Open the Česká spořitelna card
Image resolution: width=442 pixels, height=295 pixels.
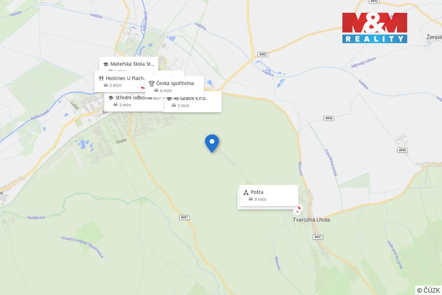174,86
